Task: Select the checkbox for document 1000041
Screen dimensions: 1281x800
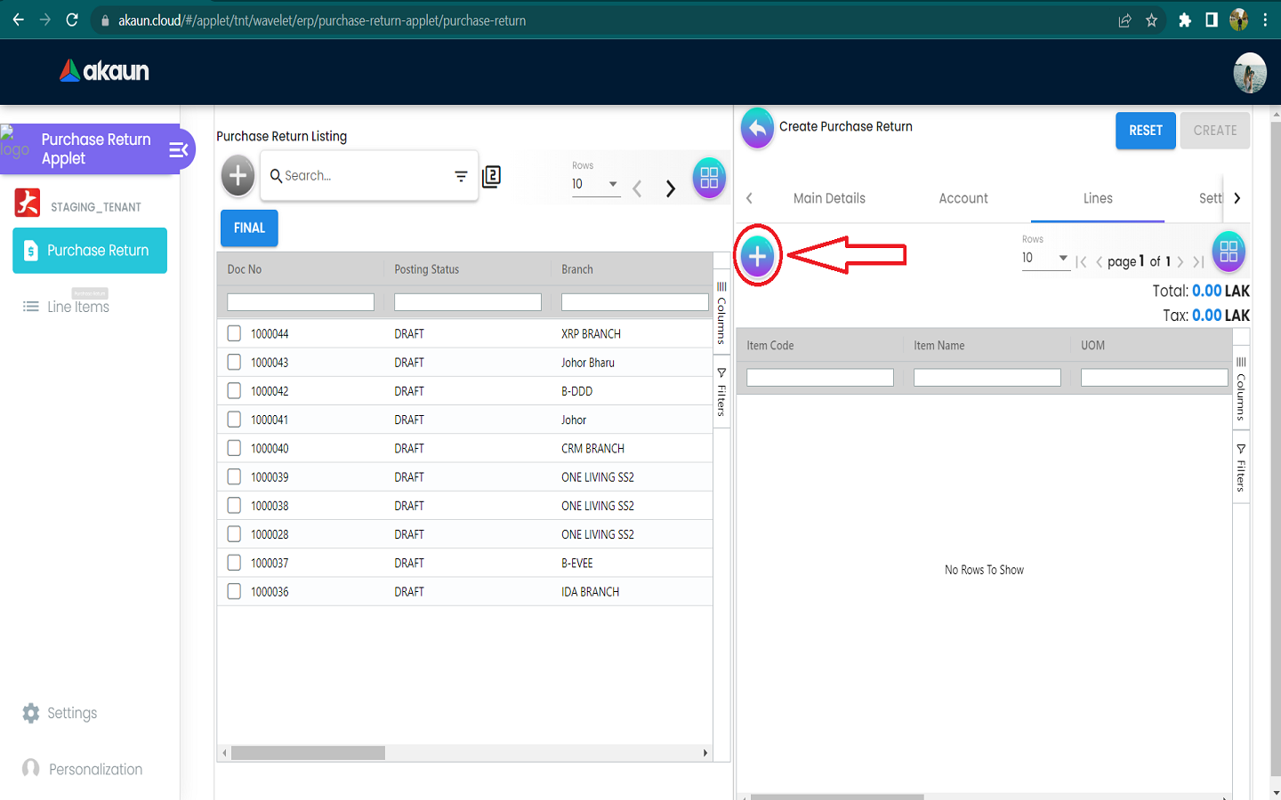Action: point(234,420)
